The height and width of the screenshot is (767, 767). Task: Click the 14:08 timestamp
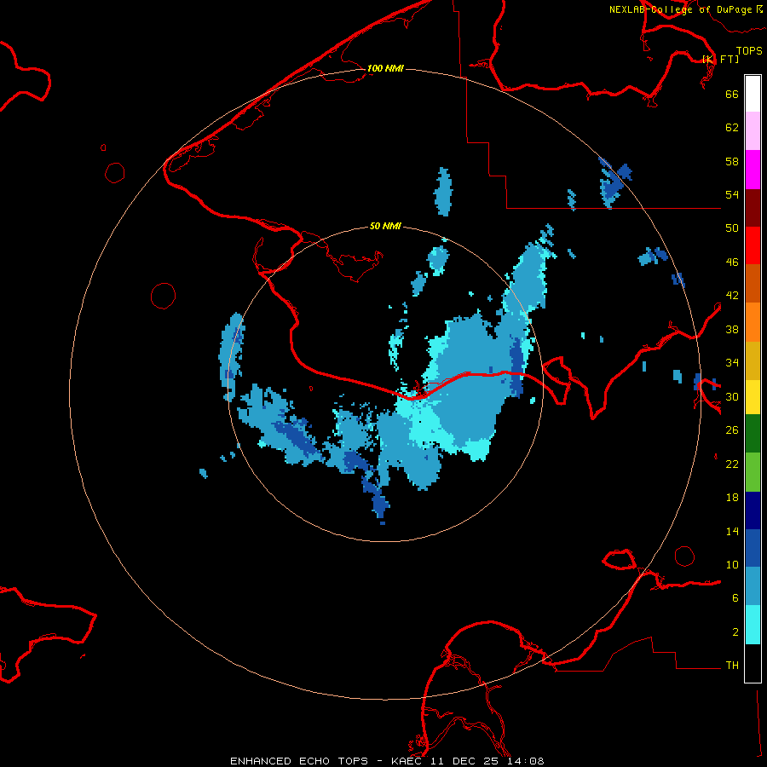[528, 761]
